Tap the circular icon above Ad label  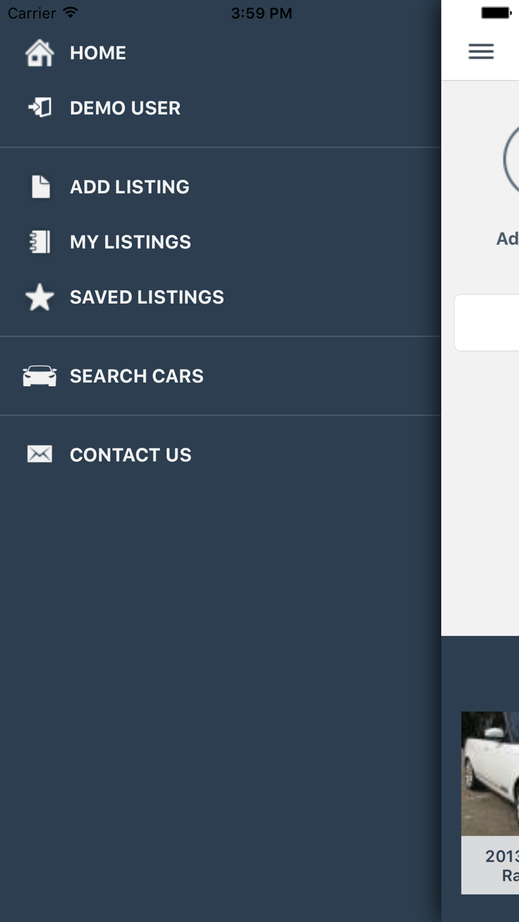(x=511, y=159)
